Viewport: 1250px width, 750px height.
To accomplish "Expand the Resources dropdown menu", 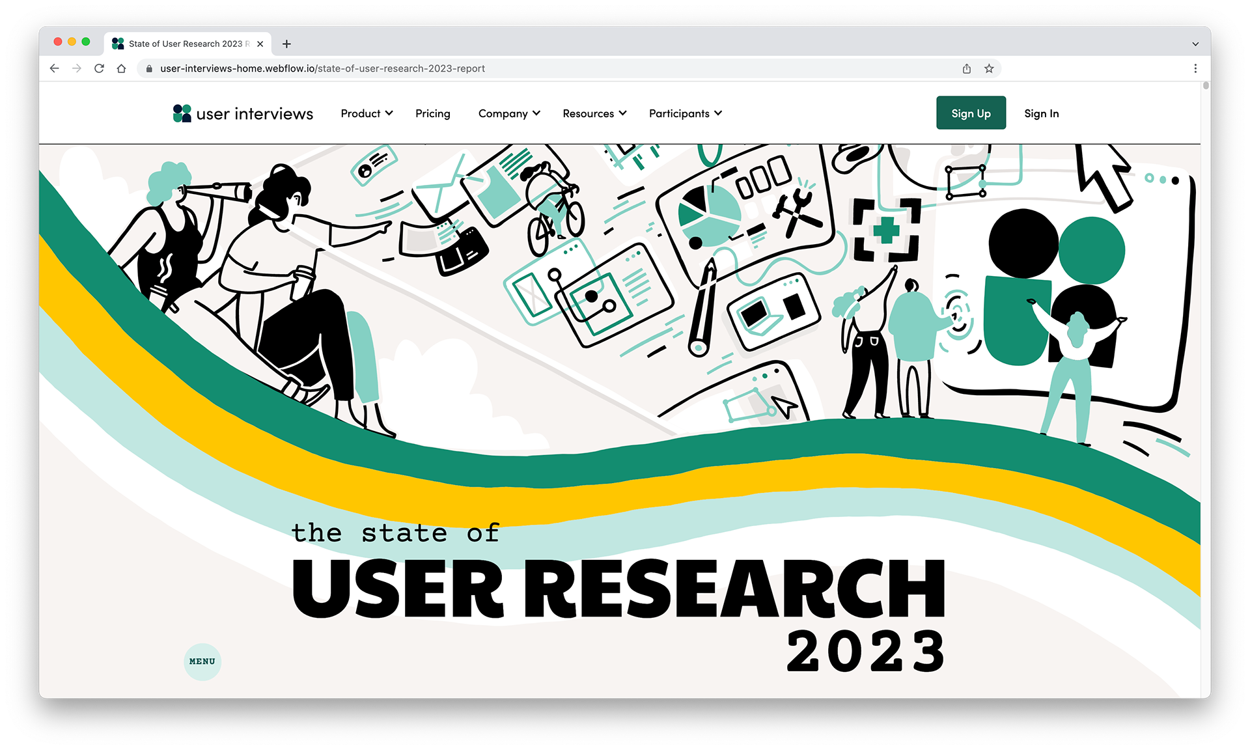I will [594, 113].
